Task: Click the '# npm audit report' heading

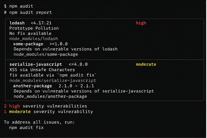Action: (x=28, y=12)
